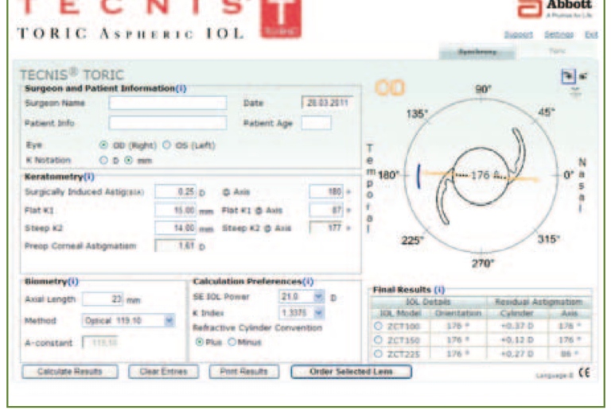The image size is (611, 410).
Task: Click the +0.27 D cylinder cell
Action: point(517,354)
